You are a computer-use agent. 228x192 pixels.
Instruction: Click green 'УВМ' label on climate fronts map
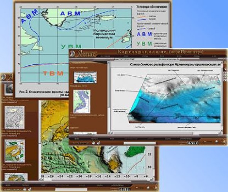pyautogui.click(x=71, y=46)
